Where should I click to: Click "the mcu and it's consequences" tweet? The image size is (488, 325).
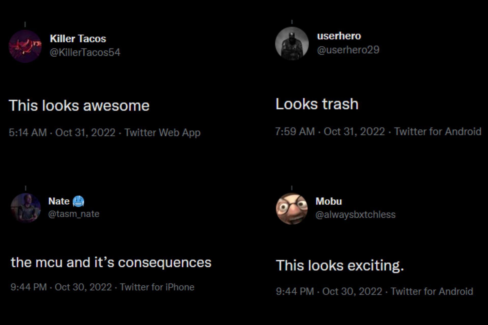tap(111, 263)
